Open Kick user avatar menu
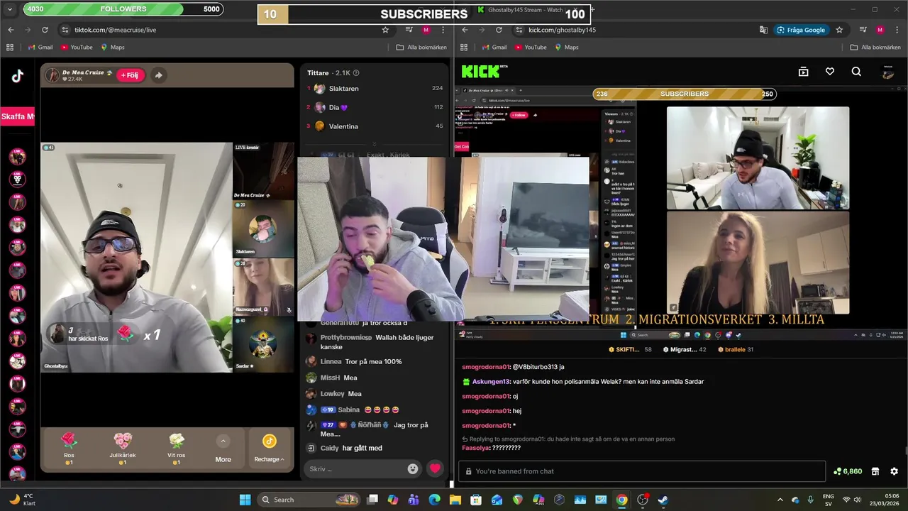This screenshot has height=511, width=908. tap(887, 72)
